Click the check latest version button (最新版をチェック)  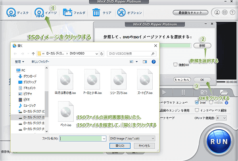point(190,13)
